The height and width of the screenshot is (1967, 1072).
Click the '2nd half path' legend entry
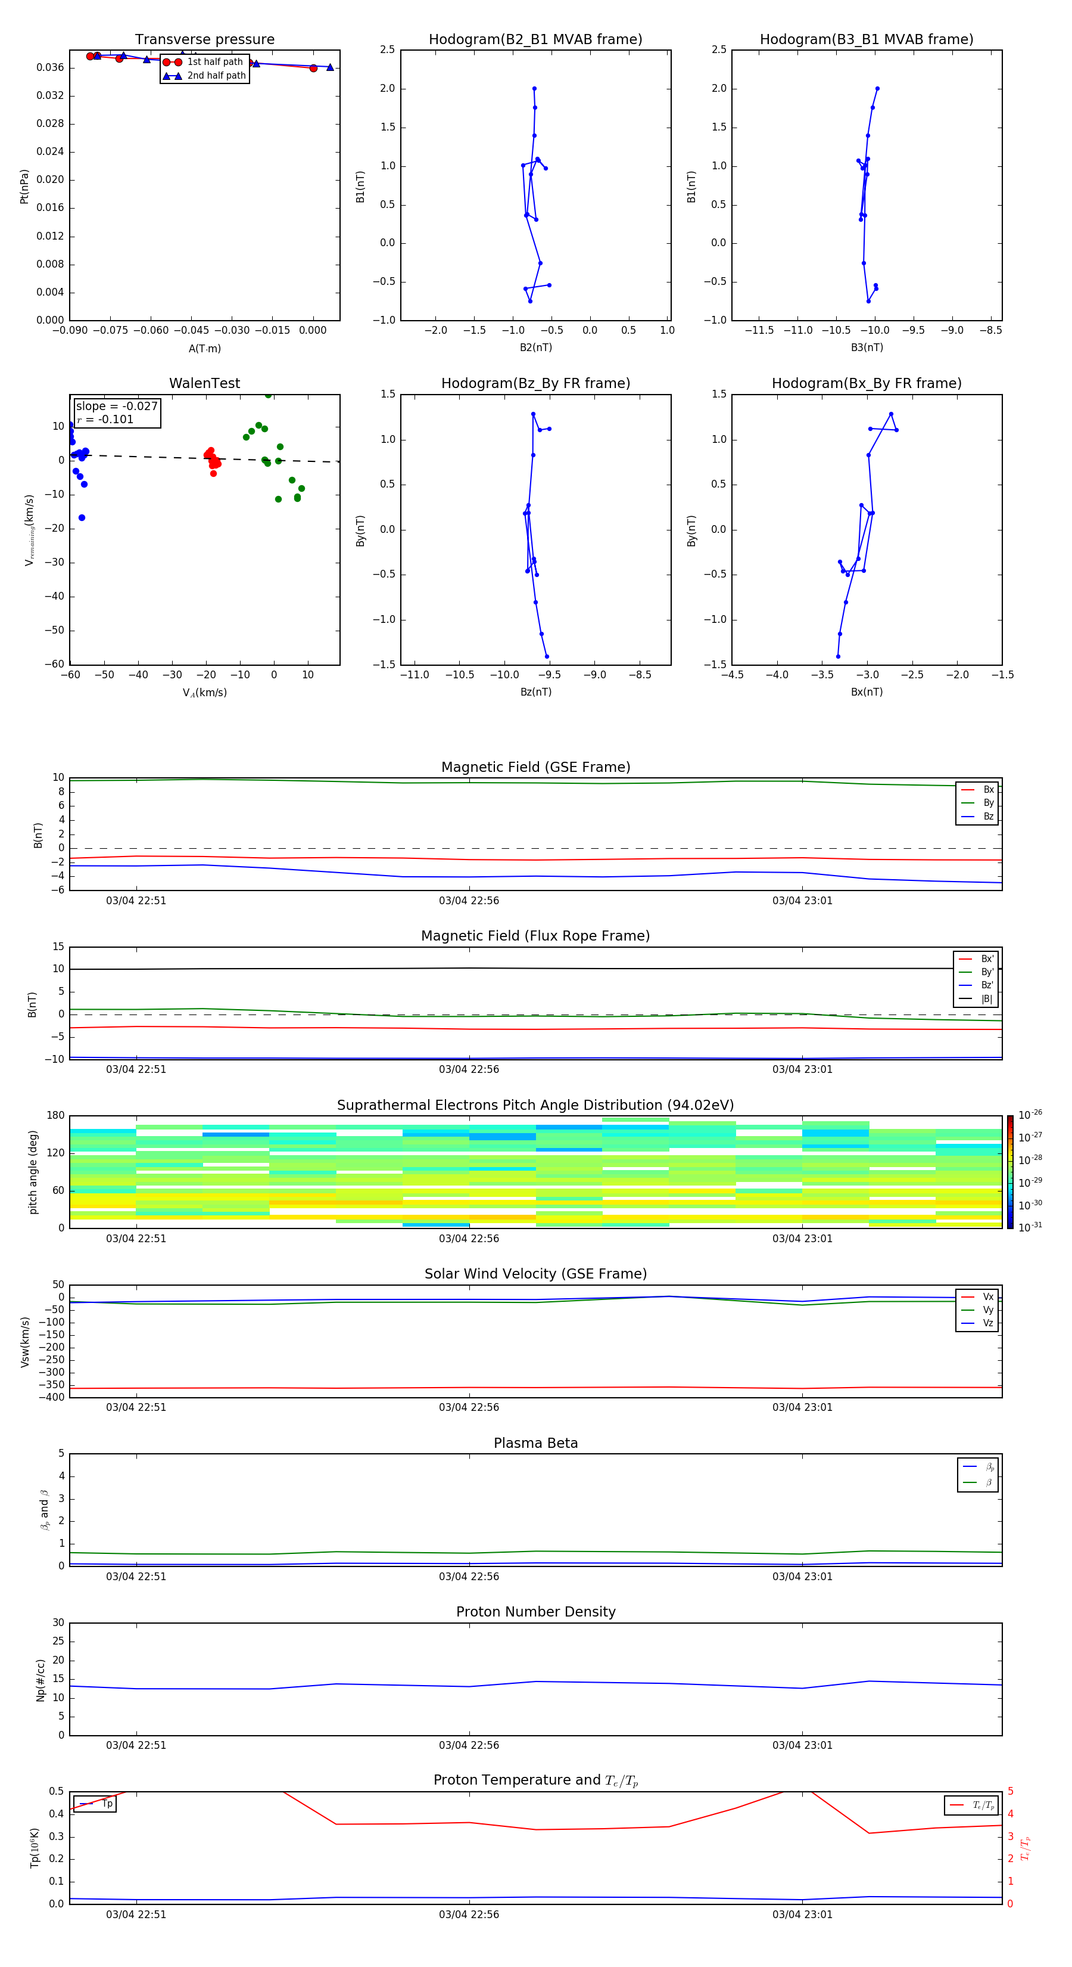(x=204, y=76)
